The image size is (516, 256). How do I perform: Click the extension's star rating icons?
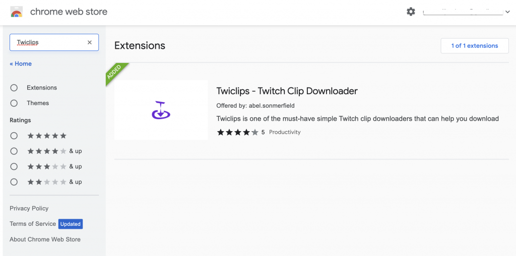(x=237, y=132)
